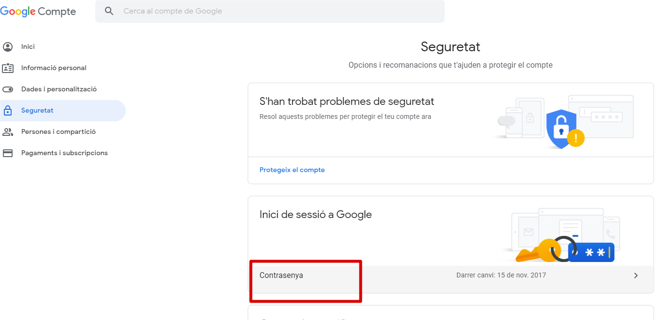Click the Darrer canvi 15 de nov. 2017 text
This screenshot has height=320, width=670.
click(x=501, y=276)
